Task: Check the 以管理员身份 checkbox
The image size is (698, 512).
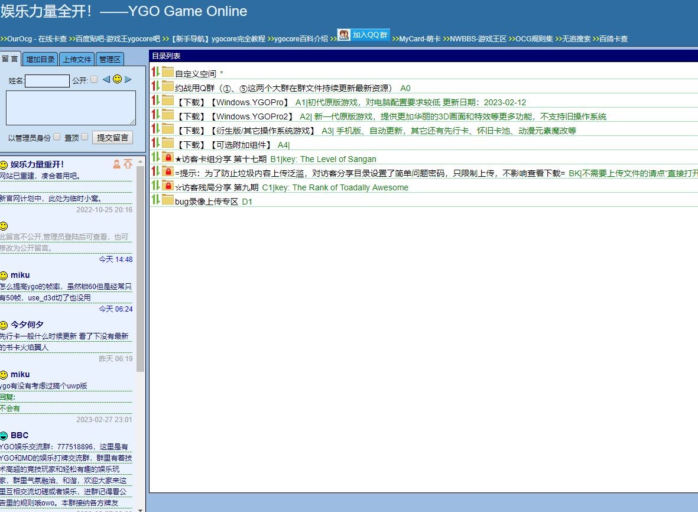Action: tap(57, 136)
